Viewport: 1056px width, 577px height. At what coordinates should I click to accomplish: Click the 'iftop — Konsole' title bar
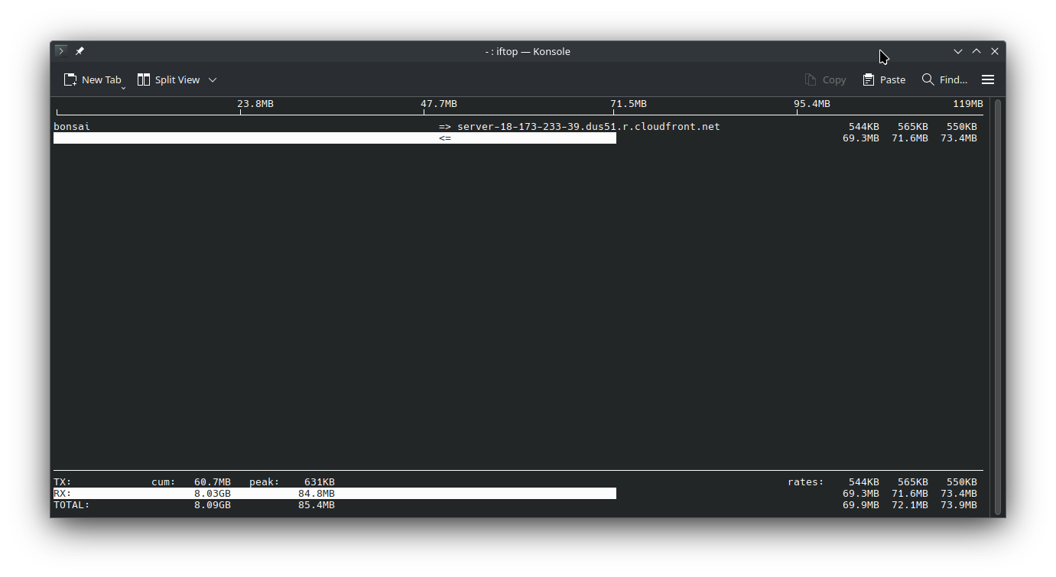point(528,51)
